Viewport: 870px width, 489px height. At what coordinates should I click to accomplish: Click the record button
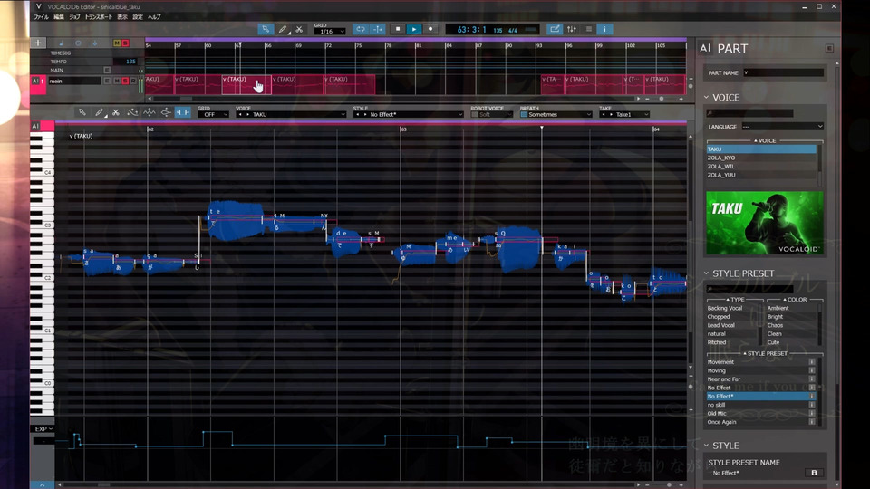pyautogui.click(x=430, y=29)
